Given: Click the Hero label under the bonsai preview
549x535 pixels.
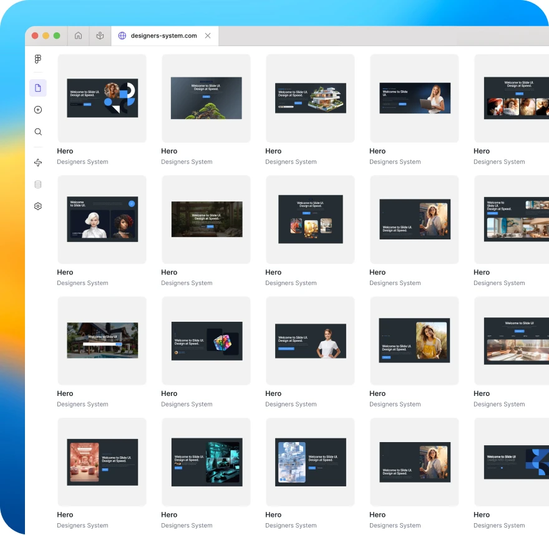Looking at the screenshot, I should [x=169, y=151].
